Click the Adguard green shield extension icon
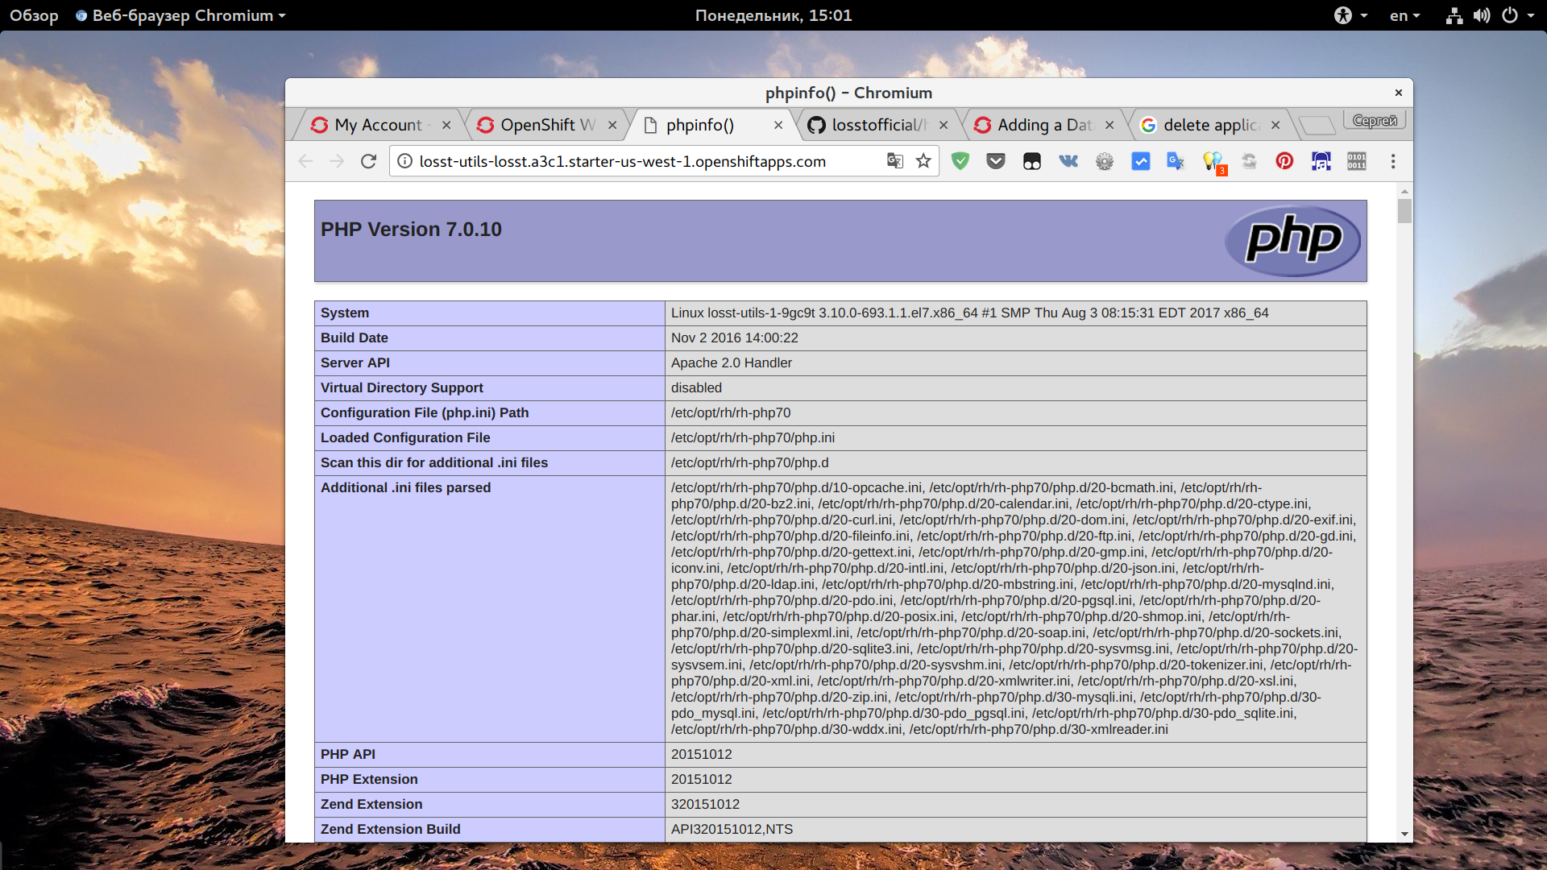Viewport: 1547px width, 870px height. (x=960, y=161)
